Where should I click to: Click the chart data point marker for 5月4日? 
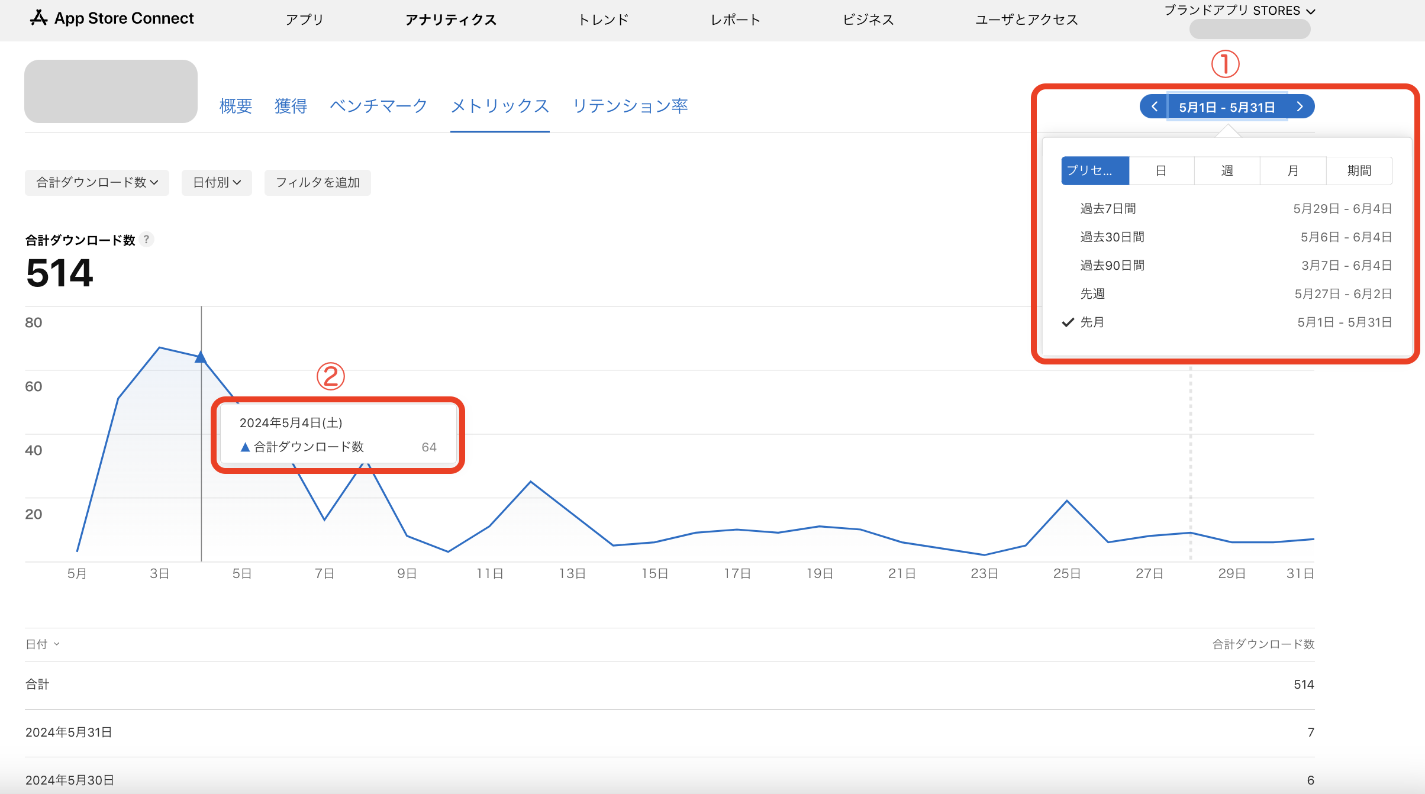(201, 357)
